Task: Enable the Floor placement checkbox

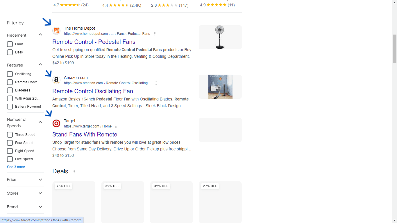Action: coord(10,44)
